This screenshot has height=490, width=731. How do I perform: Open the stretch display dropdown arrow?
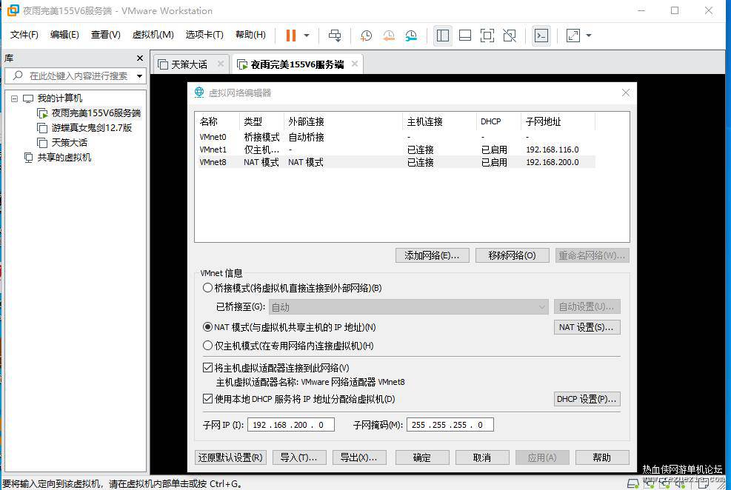pos(589,36)
